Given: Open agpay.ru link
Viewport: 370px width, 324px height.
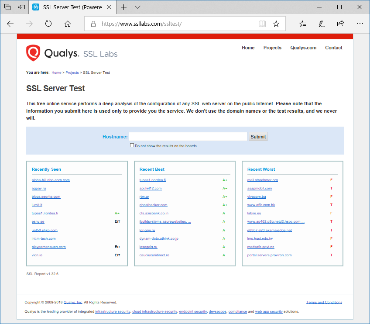Looking at the screenshot, I should coord(39,188).
